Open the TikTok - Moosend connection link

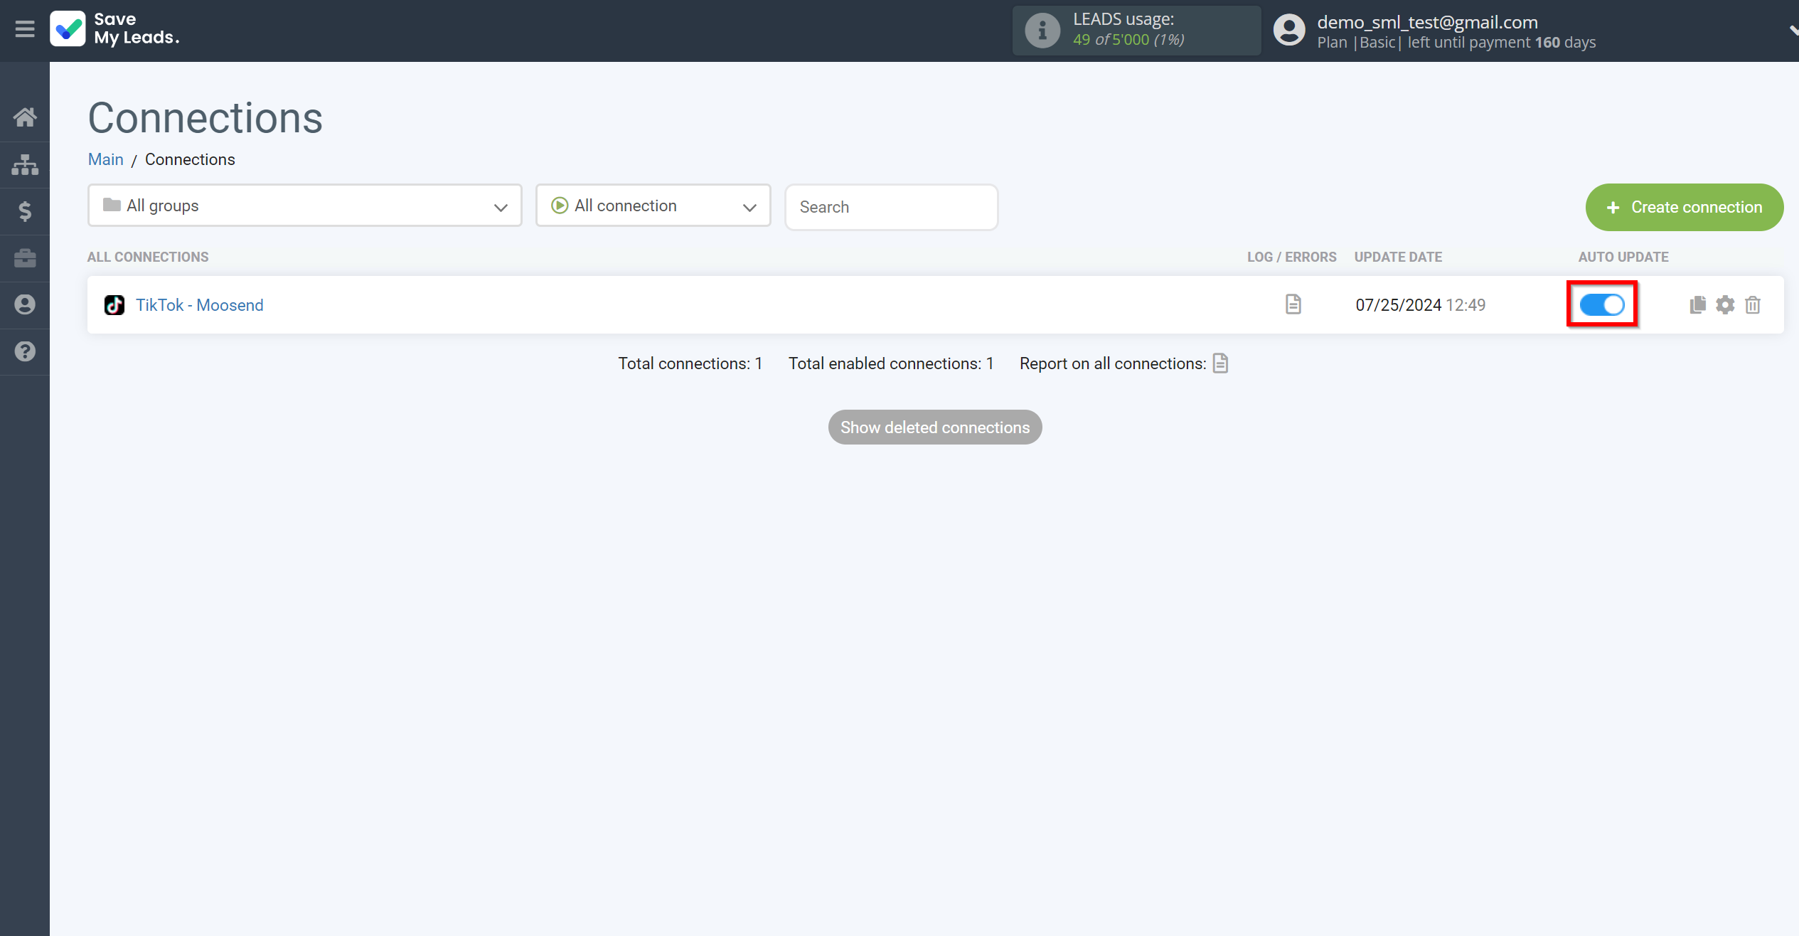(x=200, y=305)
